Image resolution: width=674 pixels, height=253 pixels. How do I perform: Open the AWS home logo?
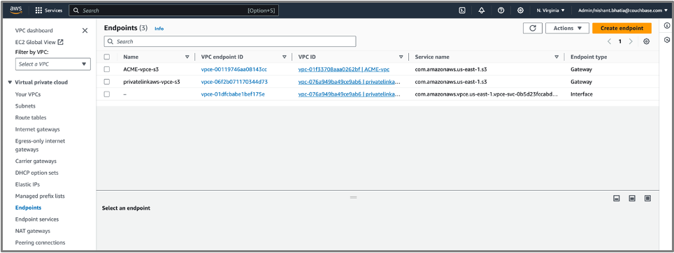16,10
